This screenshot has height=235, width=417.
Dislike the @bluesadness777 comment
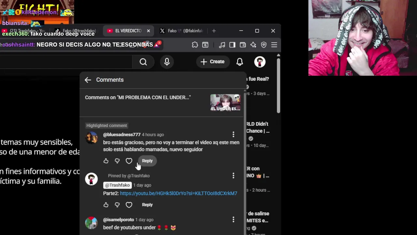(x=117, y=161)
